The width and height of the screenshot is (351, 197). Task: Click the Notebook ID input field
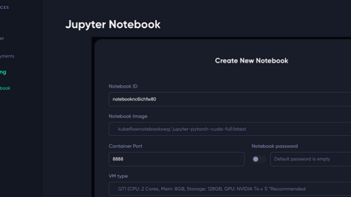230,99
